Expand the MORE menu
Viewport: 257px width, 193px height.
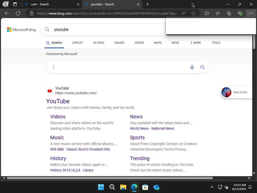coord(196,43)
